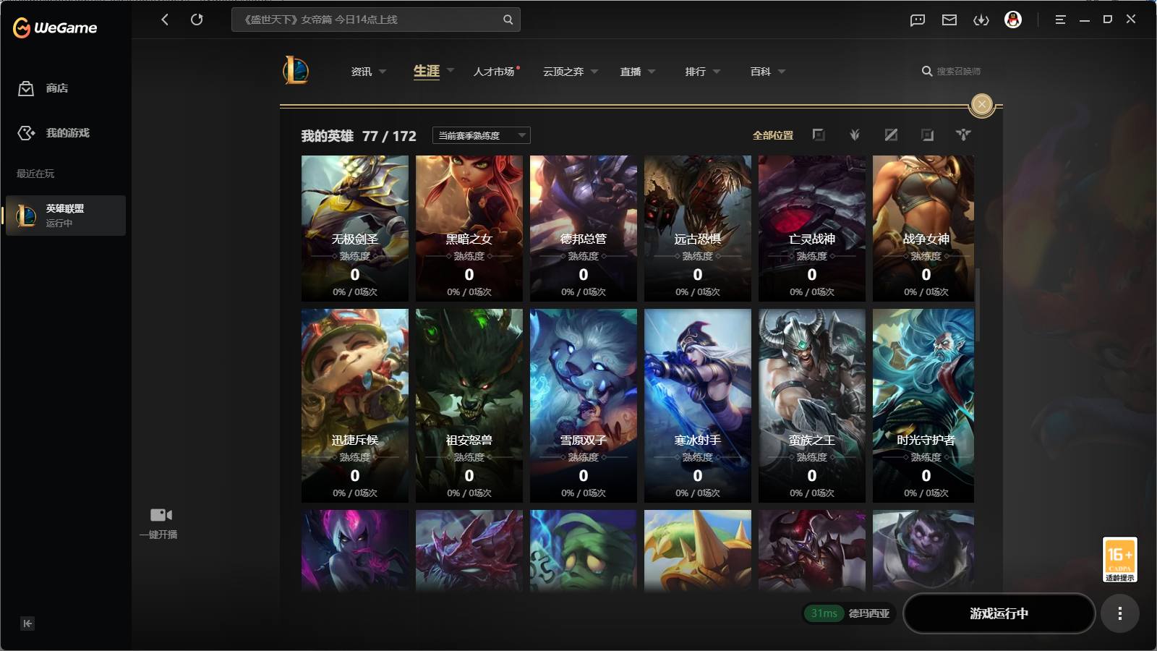Screen dimensions: 1157x651
Task: Focus the 搜索召唤师 search field
Action: (x=959, y=71)
